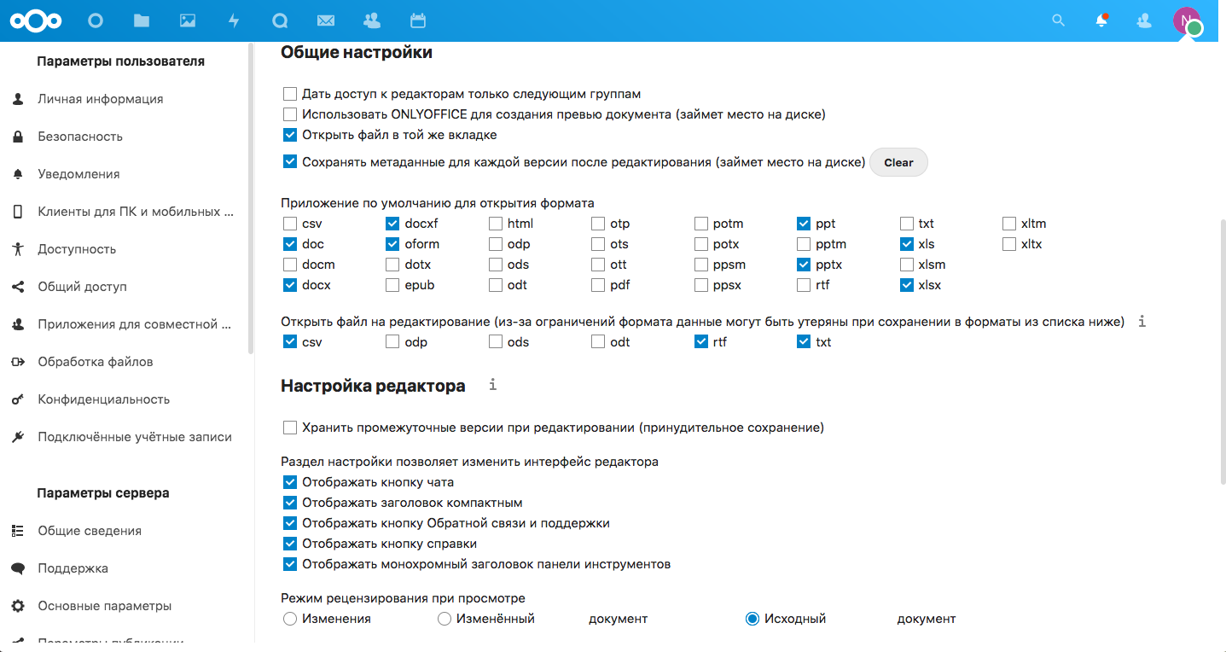The image size is (1226, 652).
Task: Click the Clear button
Action: pos(898,162)
